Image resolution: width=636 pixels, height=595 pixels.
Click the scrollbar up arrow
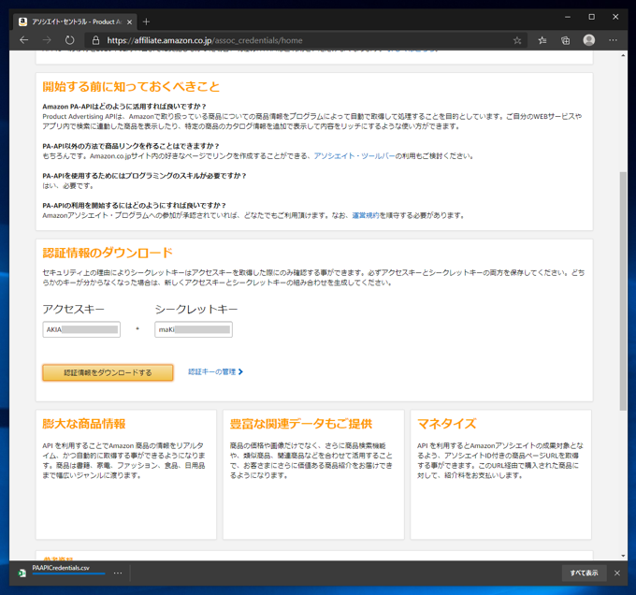623,55
